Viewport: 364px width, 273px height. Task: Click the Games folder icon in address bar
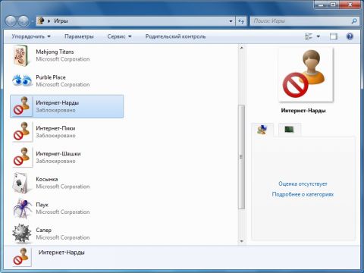41,20
